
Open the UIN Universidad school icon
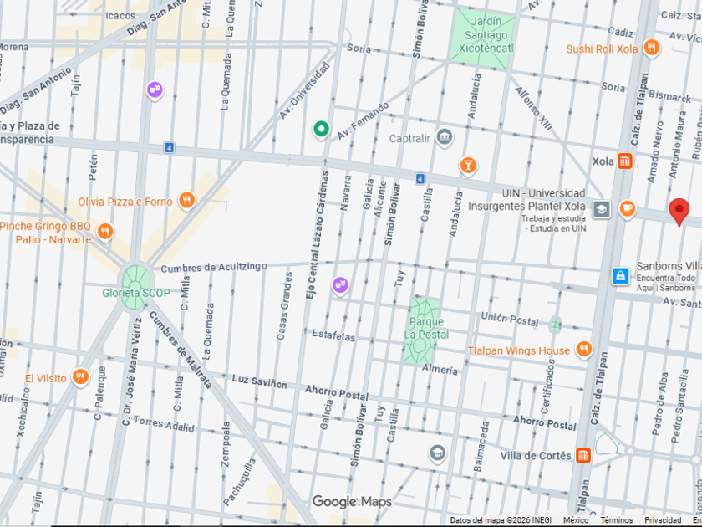[601, 209]
